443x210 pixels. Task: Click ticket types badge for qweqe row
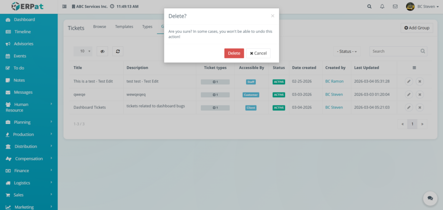(215, 95)
